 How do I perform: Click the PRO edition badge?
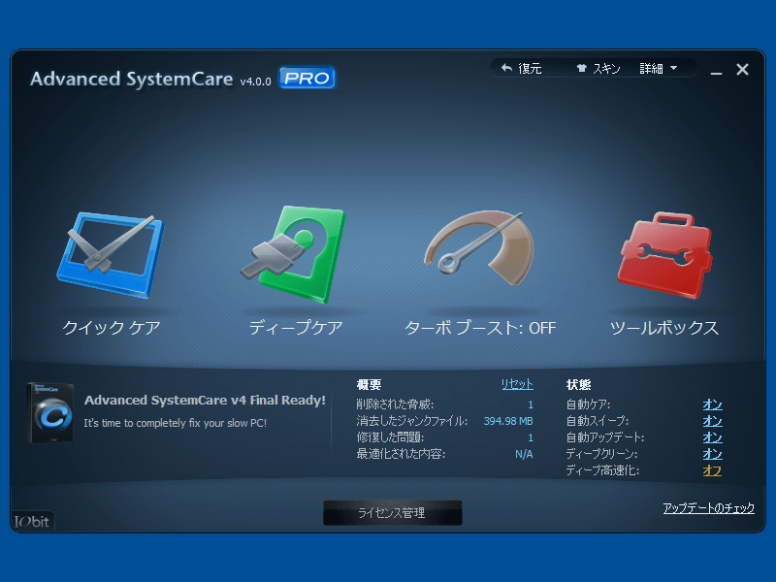tap(307, 78)
